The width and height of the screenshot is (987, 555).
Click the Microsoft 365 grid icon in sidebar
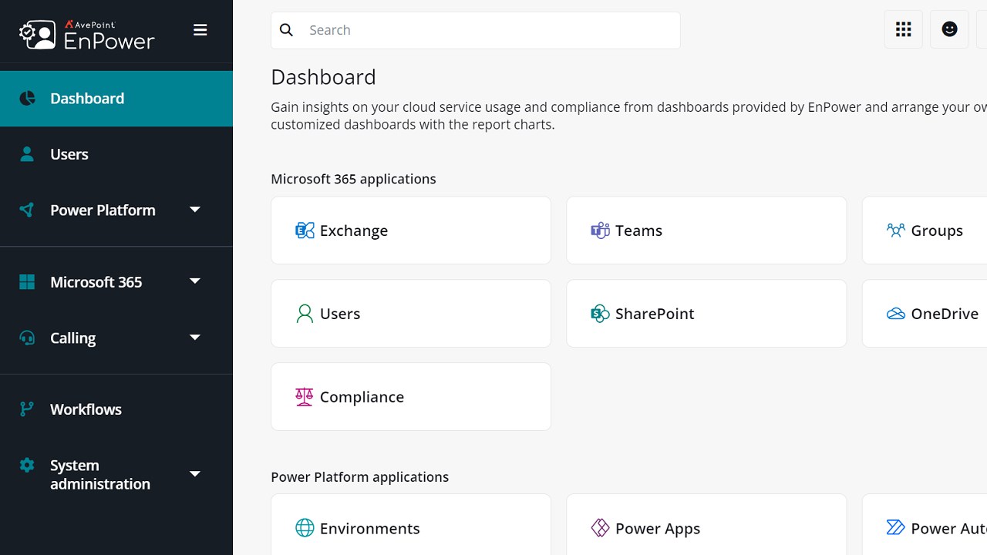coord(27,282)
